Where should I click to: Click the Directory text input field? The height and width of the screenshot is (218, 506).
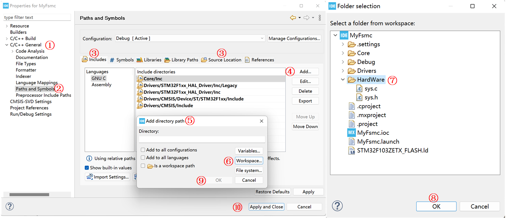point(202,139)
